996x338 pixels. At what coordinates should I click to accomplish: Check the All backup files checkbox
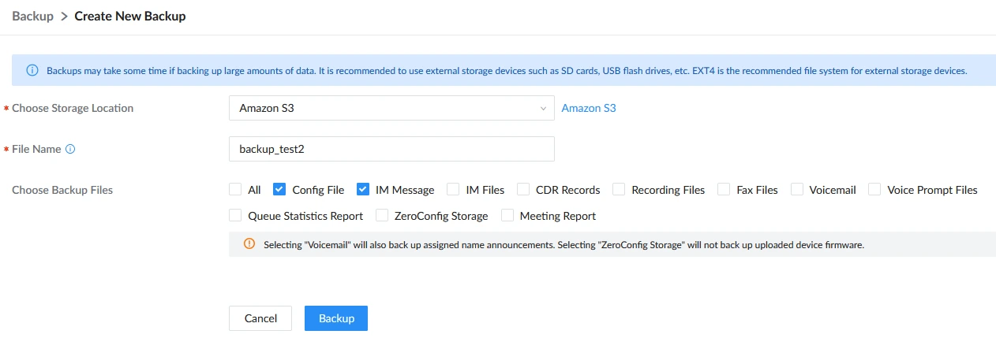[x=235, y=189]
